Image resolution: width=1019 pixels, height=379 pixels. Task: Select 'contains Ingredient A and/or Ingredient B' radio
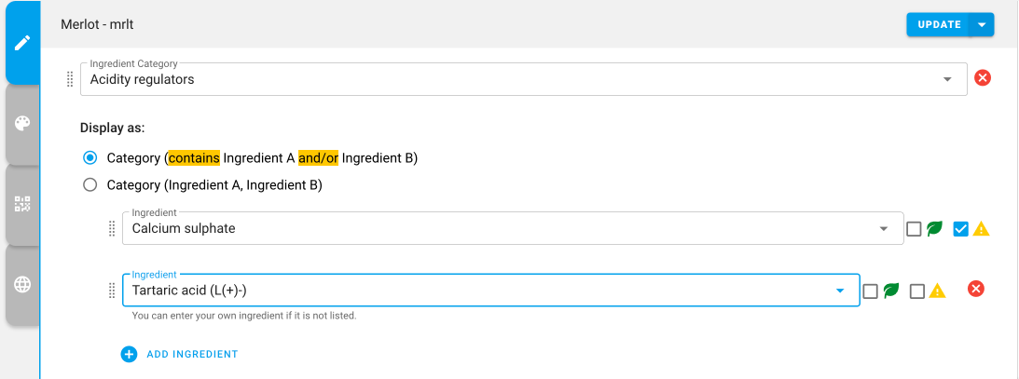point(90,157)
